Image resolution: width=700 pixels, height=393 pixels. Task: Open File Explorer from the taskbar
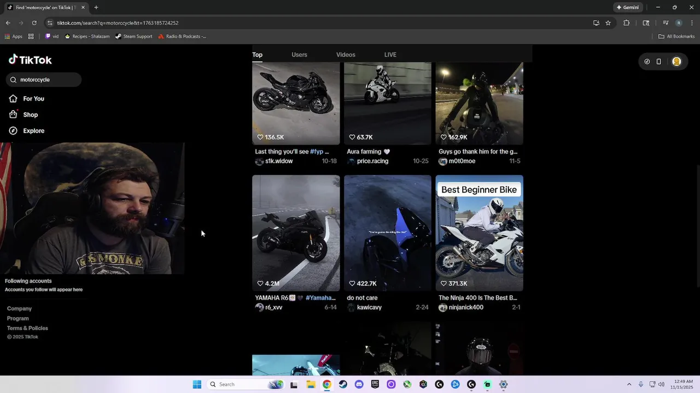(311, 384)
